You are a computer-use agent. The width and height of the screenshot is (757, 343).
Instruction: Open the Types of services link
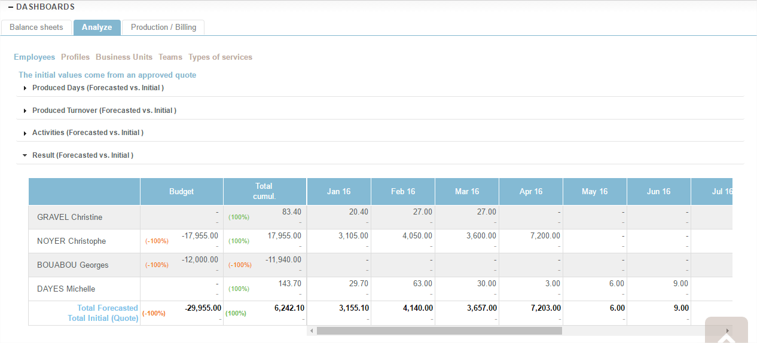(220, 57)
